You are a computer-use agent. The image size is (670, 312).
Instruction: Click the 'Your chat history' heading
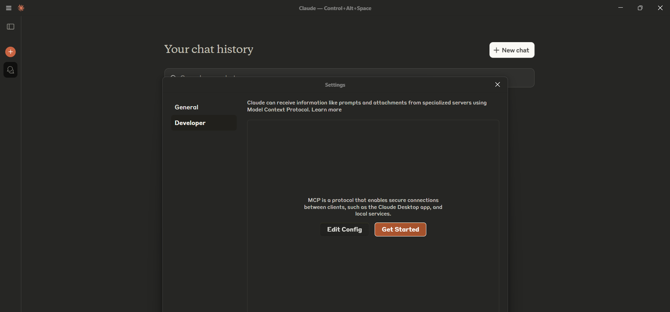pos(209,49)
